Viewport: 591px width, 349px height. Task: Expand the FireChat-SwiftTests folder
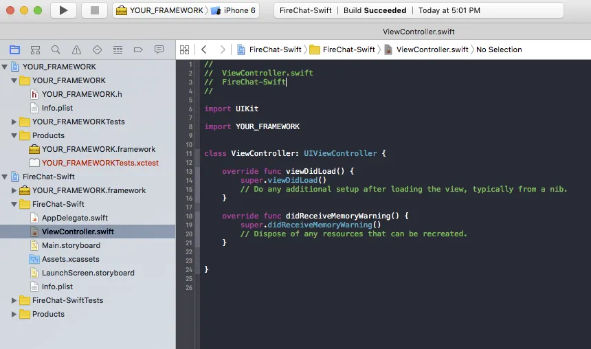coord(14,300)
